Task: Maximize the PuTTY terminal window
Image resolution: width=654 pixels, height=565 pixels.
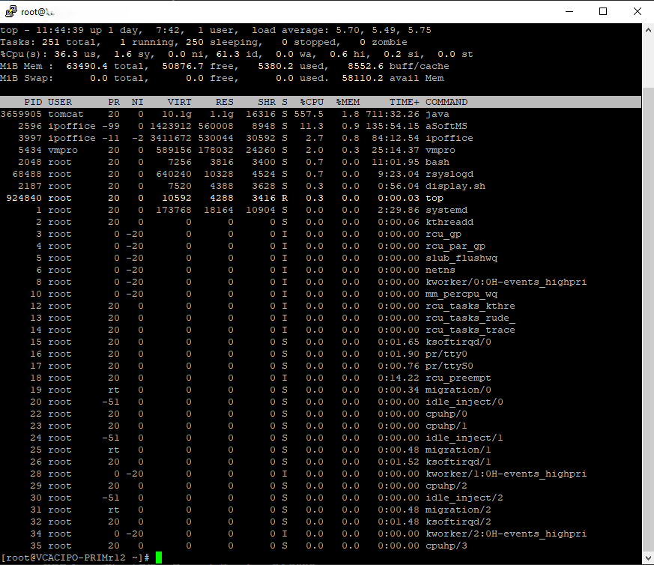Action: 603,12
